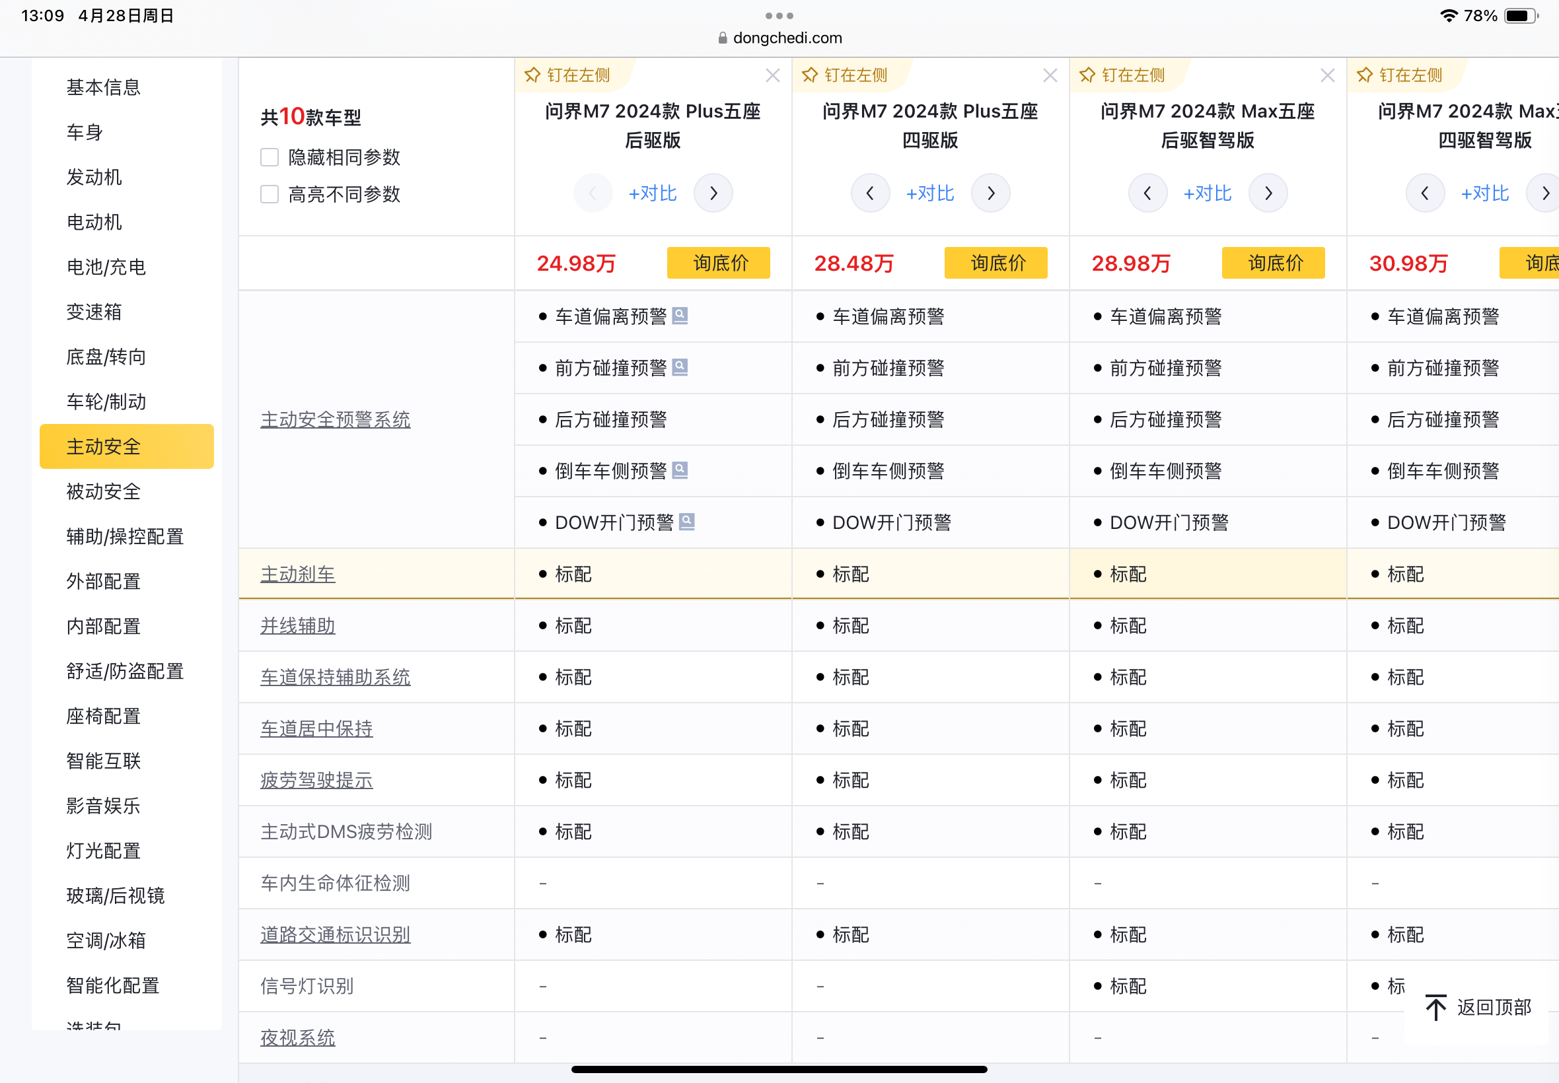
Task: Pin Plus五座后驱版 column to the left
Action: [567, 75]
